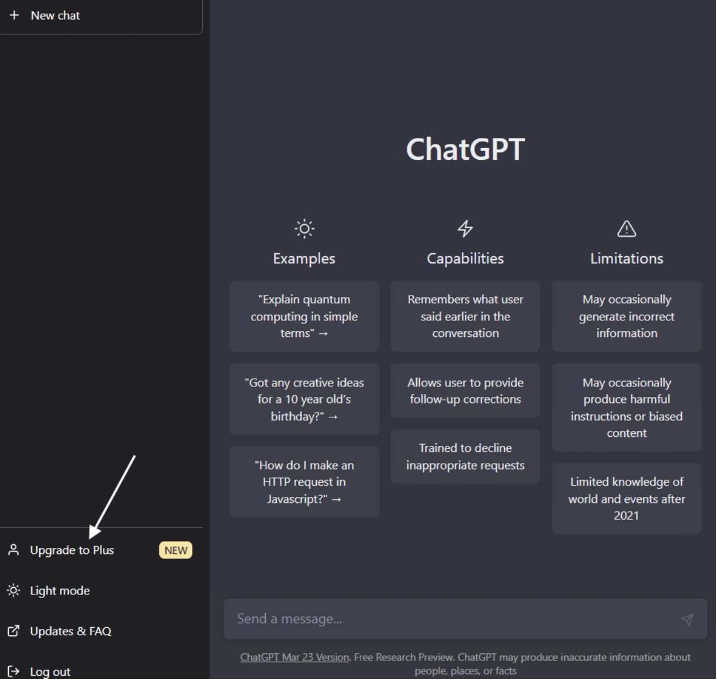Click "May occasionally generate incorrect information" card

click(x=627, y=316)
